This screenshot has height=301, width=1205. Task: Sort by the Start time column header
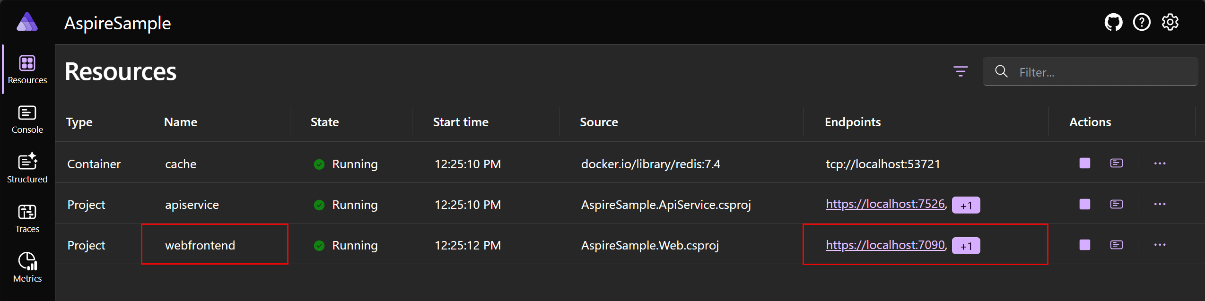pyautogui.click(x=461, y=122)
